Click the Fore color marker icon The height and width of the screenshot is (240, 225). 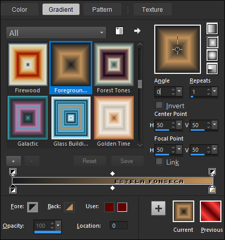point(32,207)
